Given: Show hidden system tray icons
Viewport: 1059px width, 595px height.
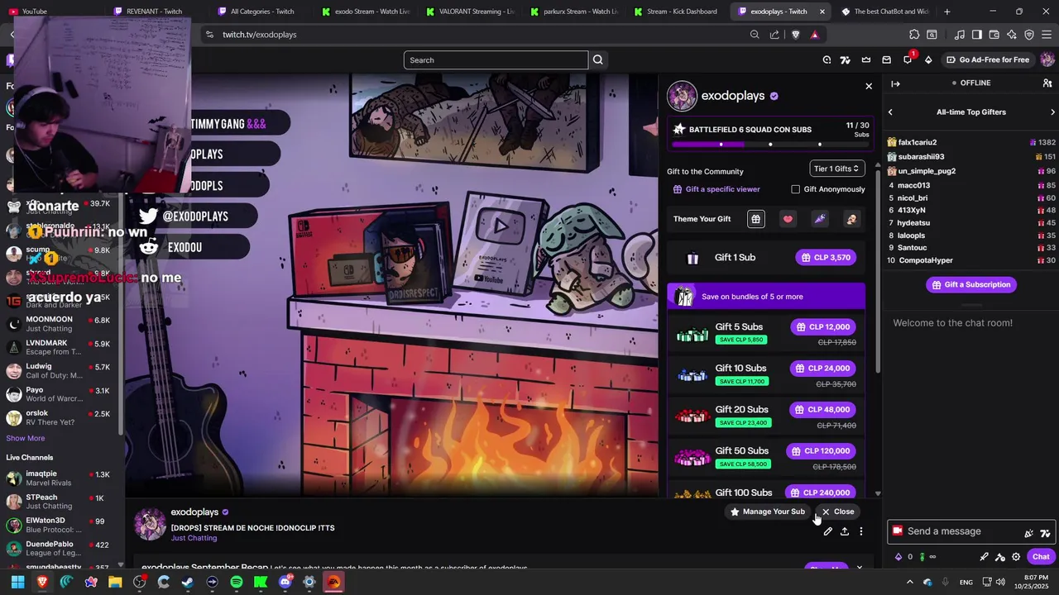Looking at the screenshot, I should click(911, 582).
